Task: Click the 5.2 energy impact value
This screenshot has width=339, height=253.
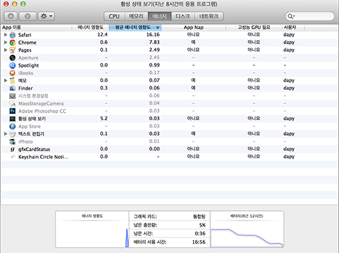Action: pos(104,119)
